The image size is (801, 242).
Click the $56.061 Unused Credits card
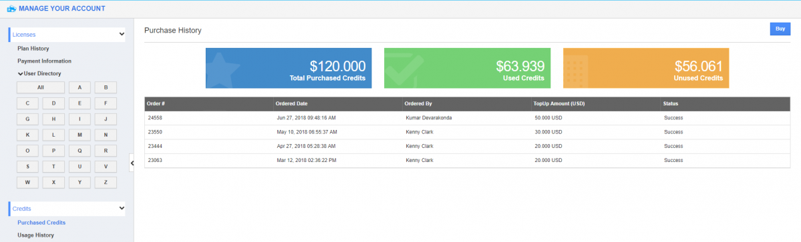click(x=646, y=68)
